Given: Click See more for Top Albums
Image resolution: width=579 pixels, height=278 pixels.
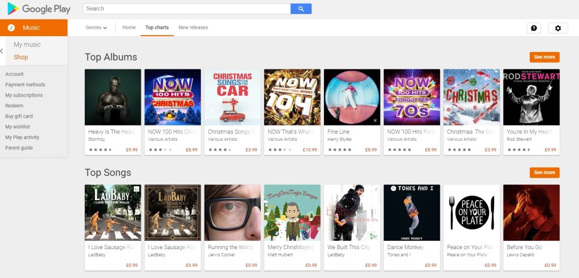Looking at the screenshot, I should point(545,57).
